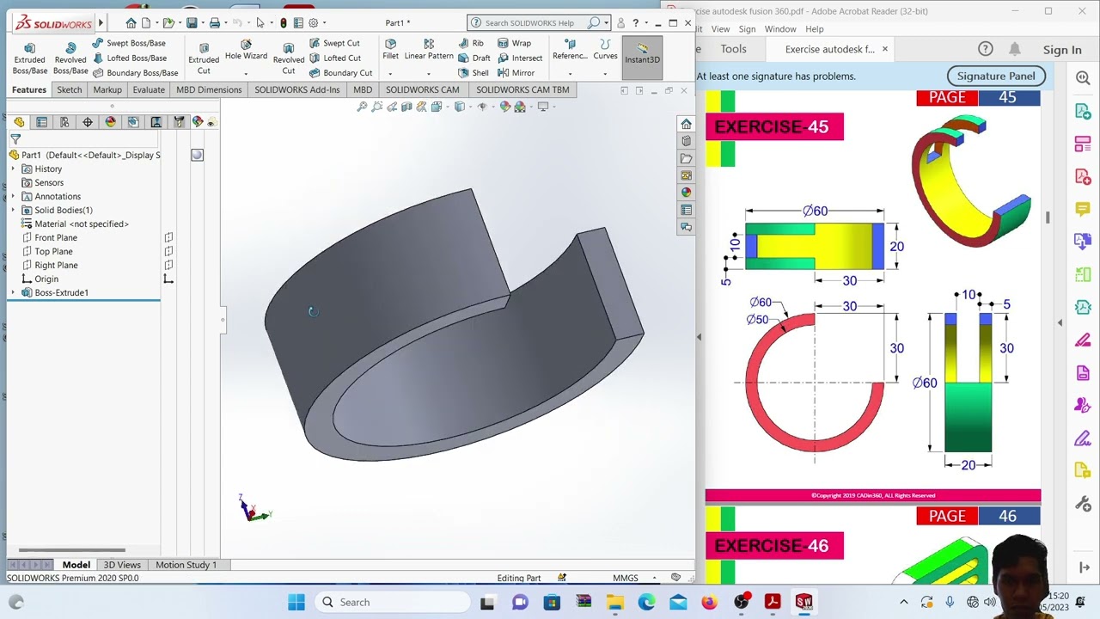Click Sign In in Acrobat Reader
The image size is (1100, 619).
click(x=1062, y=50)
